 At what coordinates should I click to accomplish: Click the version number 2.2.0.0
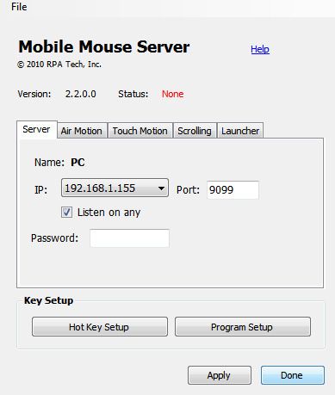coord(80,94)
